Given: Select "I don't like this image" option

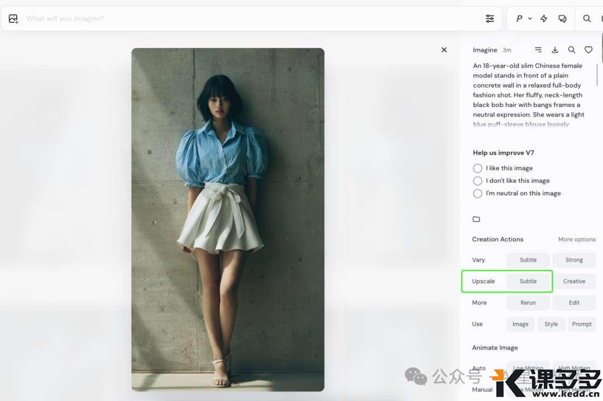Looking at the screenshot, I should [477, 181].
